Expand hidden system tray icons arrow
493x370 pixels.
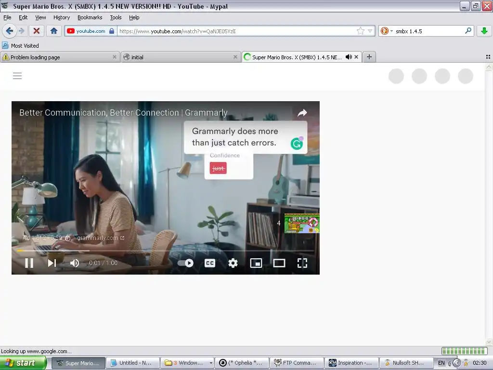click(x=456, y=363)
